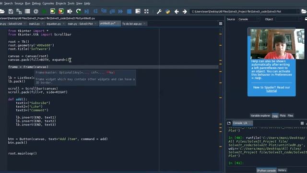Click the 'root.mainloop()' code line
Screen dimensions: 307x173
(x=23, y=153)
